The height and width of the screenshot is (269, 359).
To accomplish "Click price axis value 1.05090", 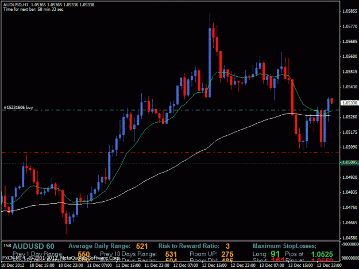I will (350, 147).
